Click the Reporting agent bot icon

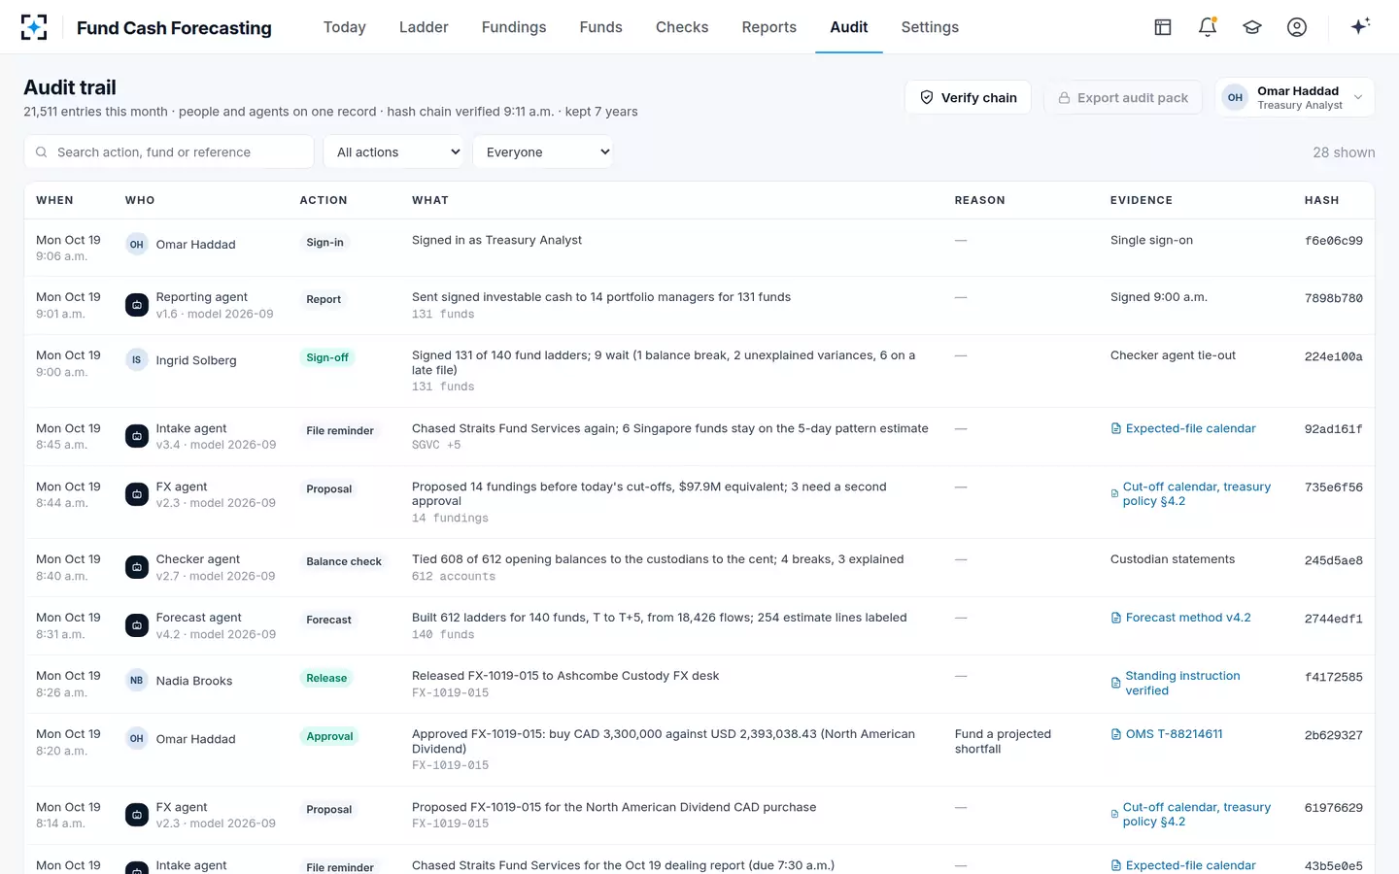[137, 305]
